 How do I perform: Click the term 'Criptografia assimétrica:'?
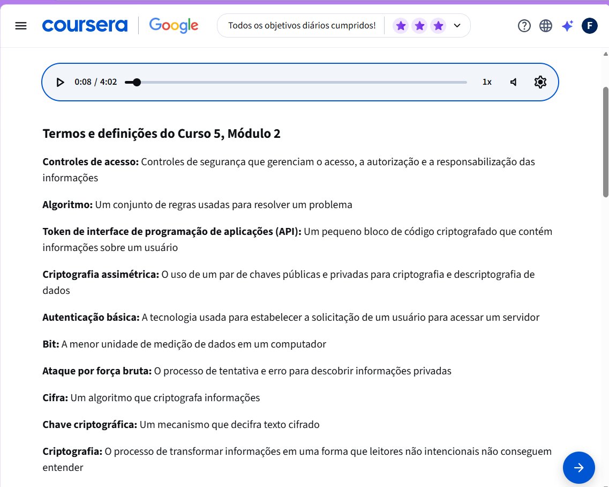pyautogui.click(x=101, y=274)
